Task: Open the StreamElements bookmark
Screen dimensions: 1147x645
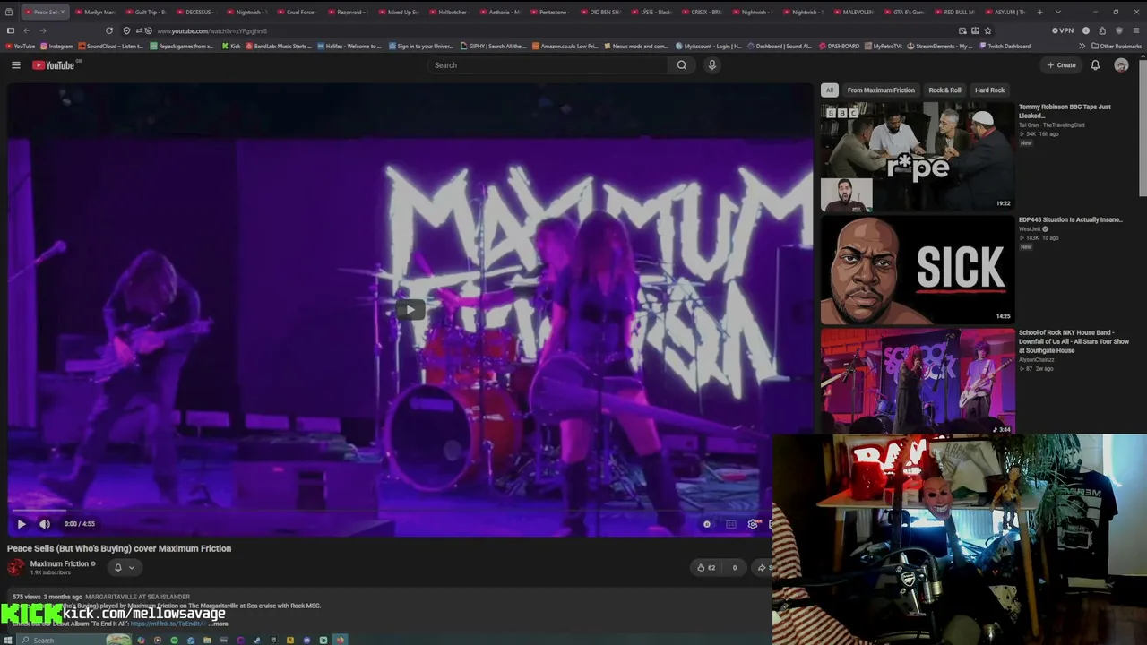Action: tap(941, 46)
